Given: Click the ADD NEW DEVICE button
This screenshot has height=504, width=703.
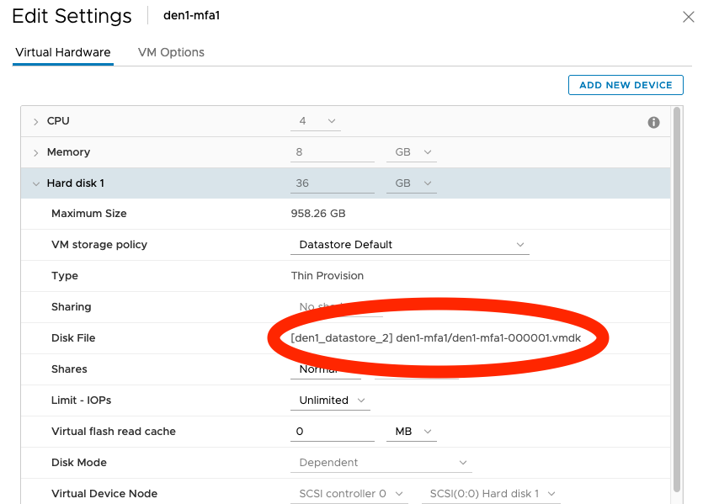Looking at the screenshot, I should 626,85.
